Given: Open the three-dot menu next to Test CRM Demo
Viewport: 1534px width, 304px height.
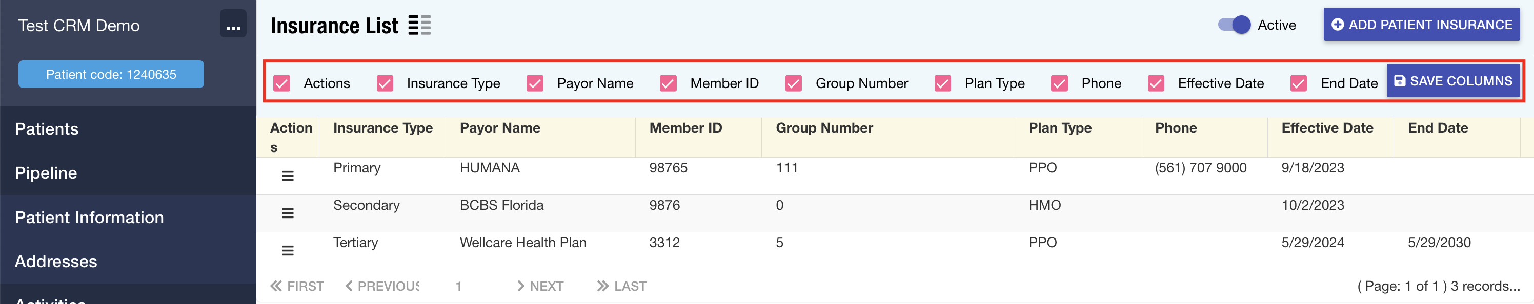Looking at the screenshot, I should point(233,25).
